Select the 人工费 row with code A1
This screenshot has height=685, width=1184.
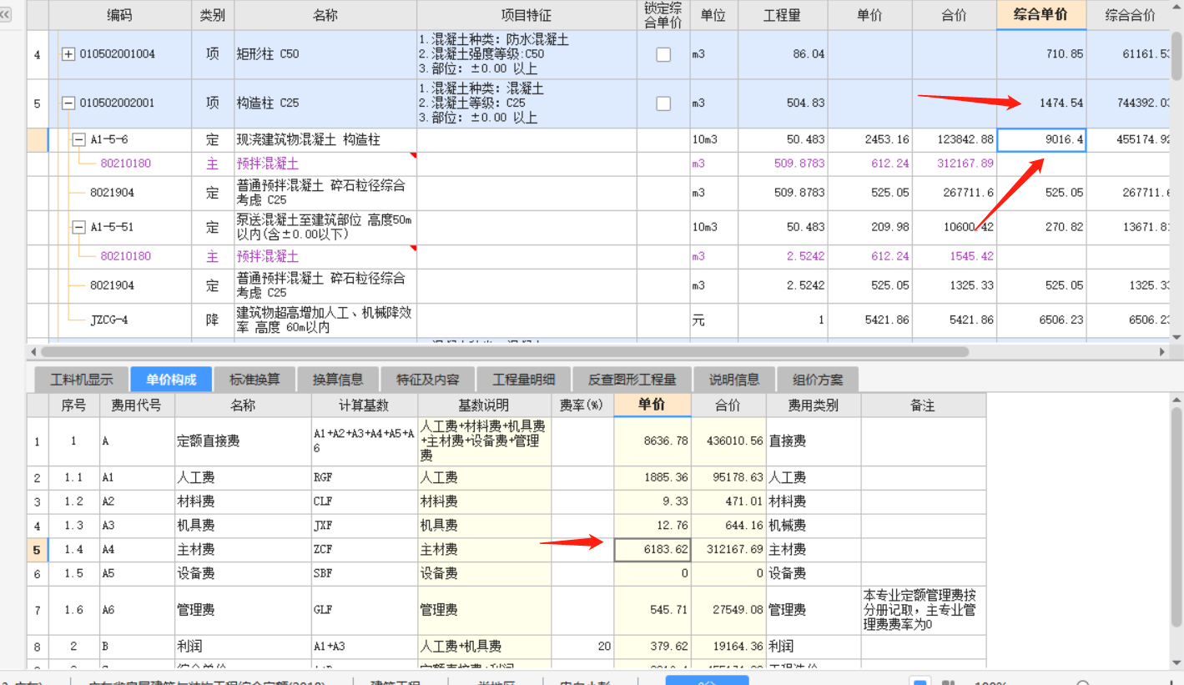tap(243, 478)
